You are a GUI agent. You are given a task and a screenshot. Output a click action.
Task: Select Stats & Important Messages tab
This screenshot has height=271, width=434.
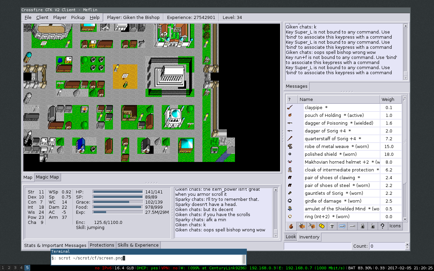tap(55, 245)
